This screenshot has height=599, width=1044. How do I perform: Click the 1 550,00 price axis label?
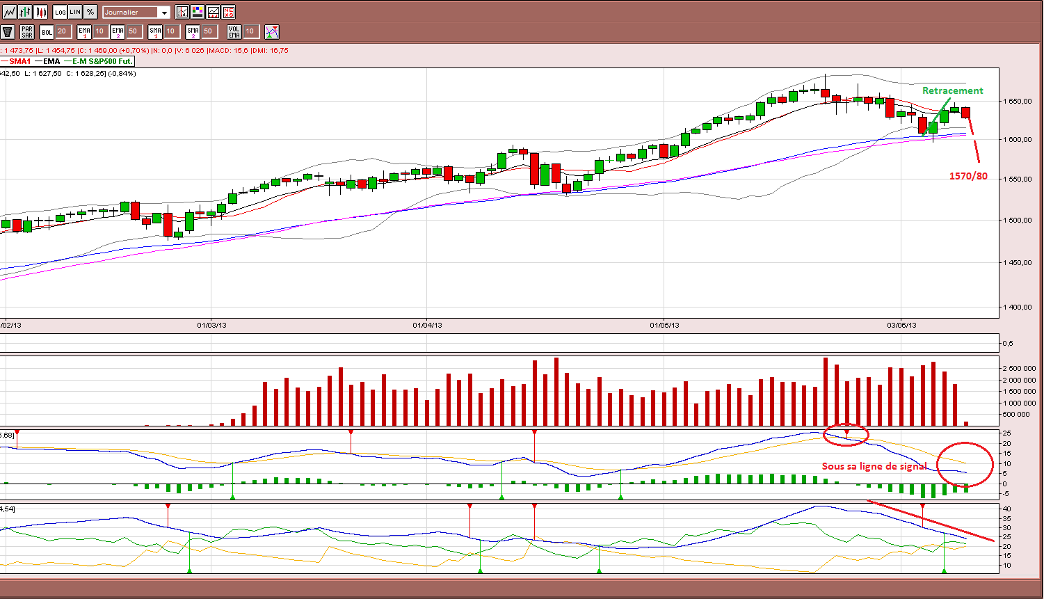(1018, 179)
